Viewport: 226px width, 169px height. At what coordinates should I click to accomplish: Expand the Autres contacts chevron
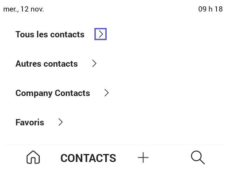coord(94,64)
